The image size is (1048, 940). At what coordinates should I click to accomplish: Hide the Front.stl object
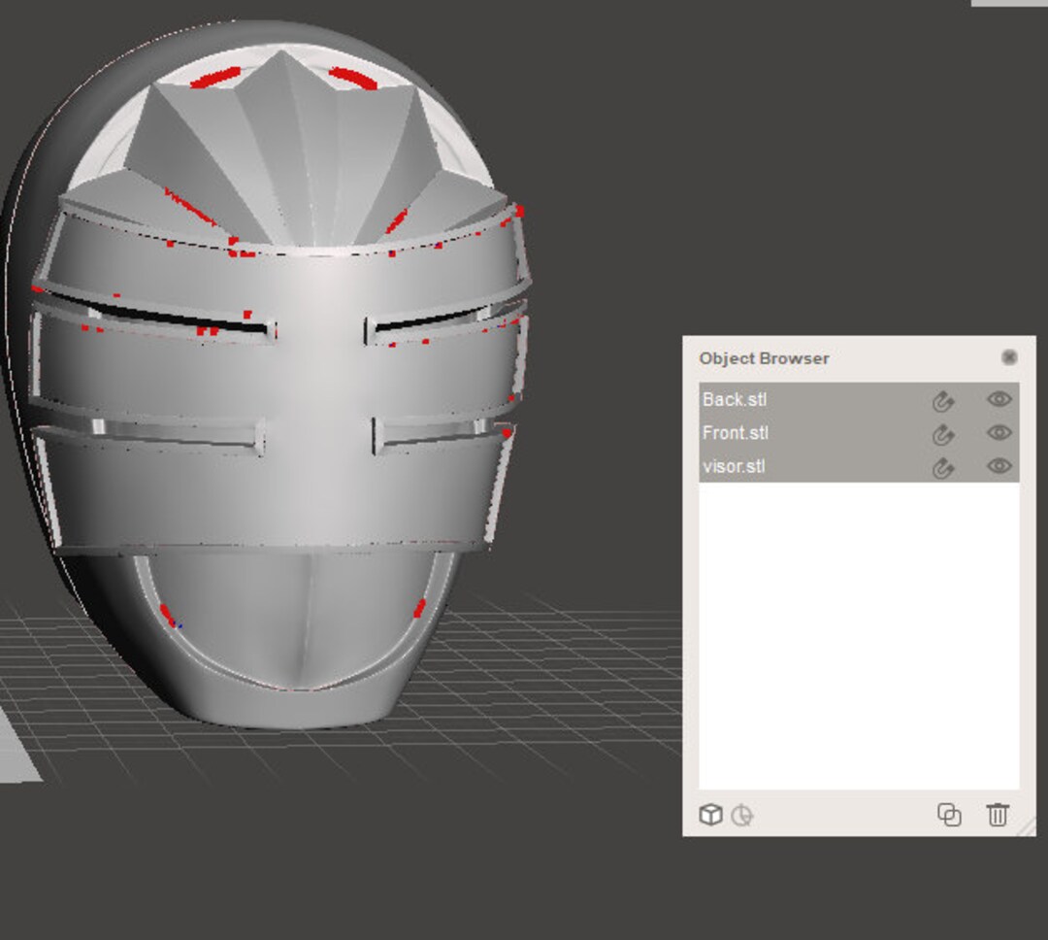(x=999, y=433)
